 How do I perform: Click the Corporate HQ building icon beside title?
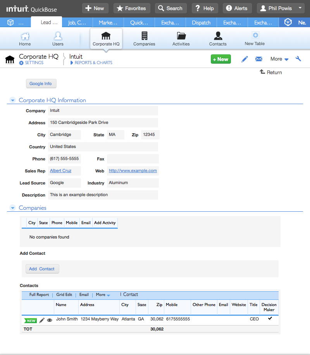pyautogui.click(x=10, y=59)
